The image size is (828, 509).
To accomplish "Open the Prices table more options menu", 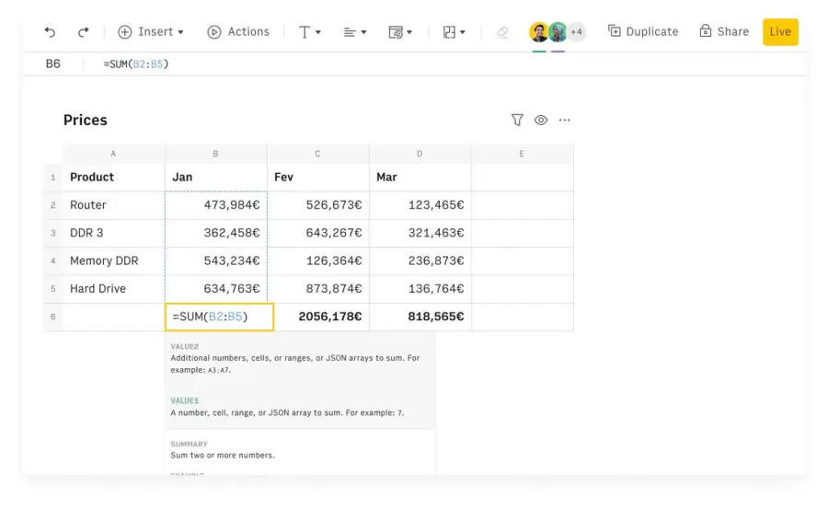I will click(x=565, y=120).
